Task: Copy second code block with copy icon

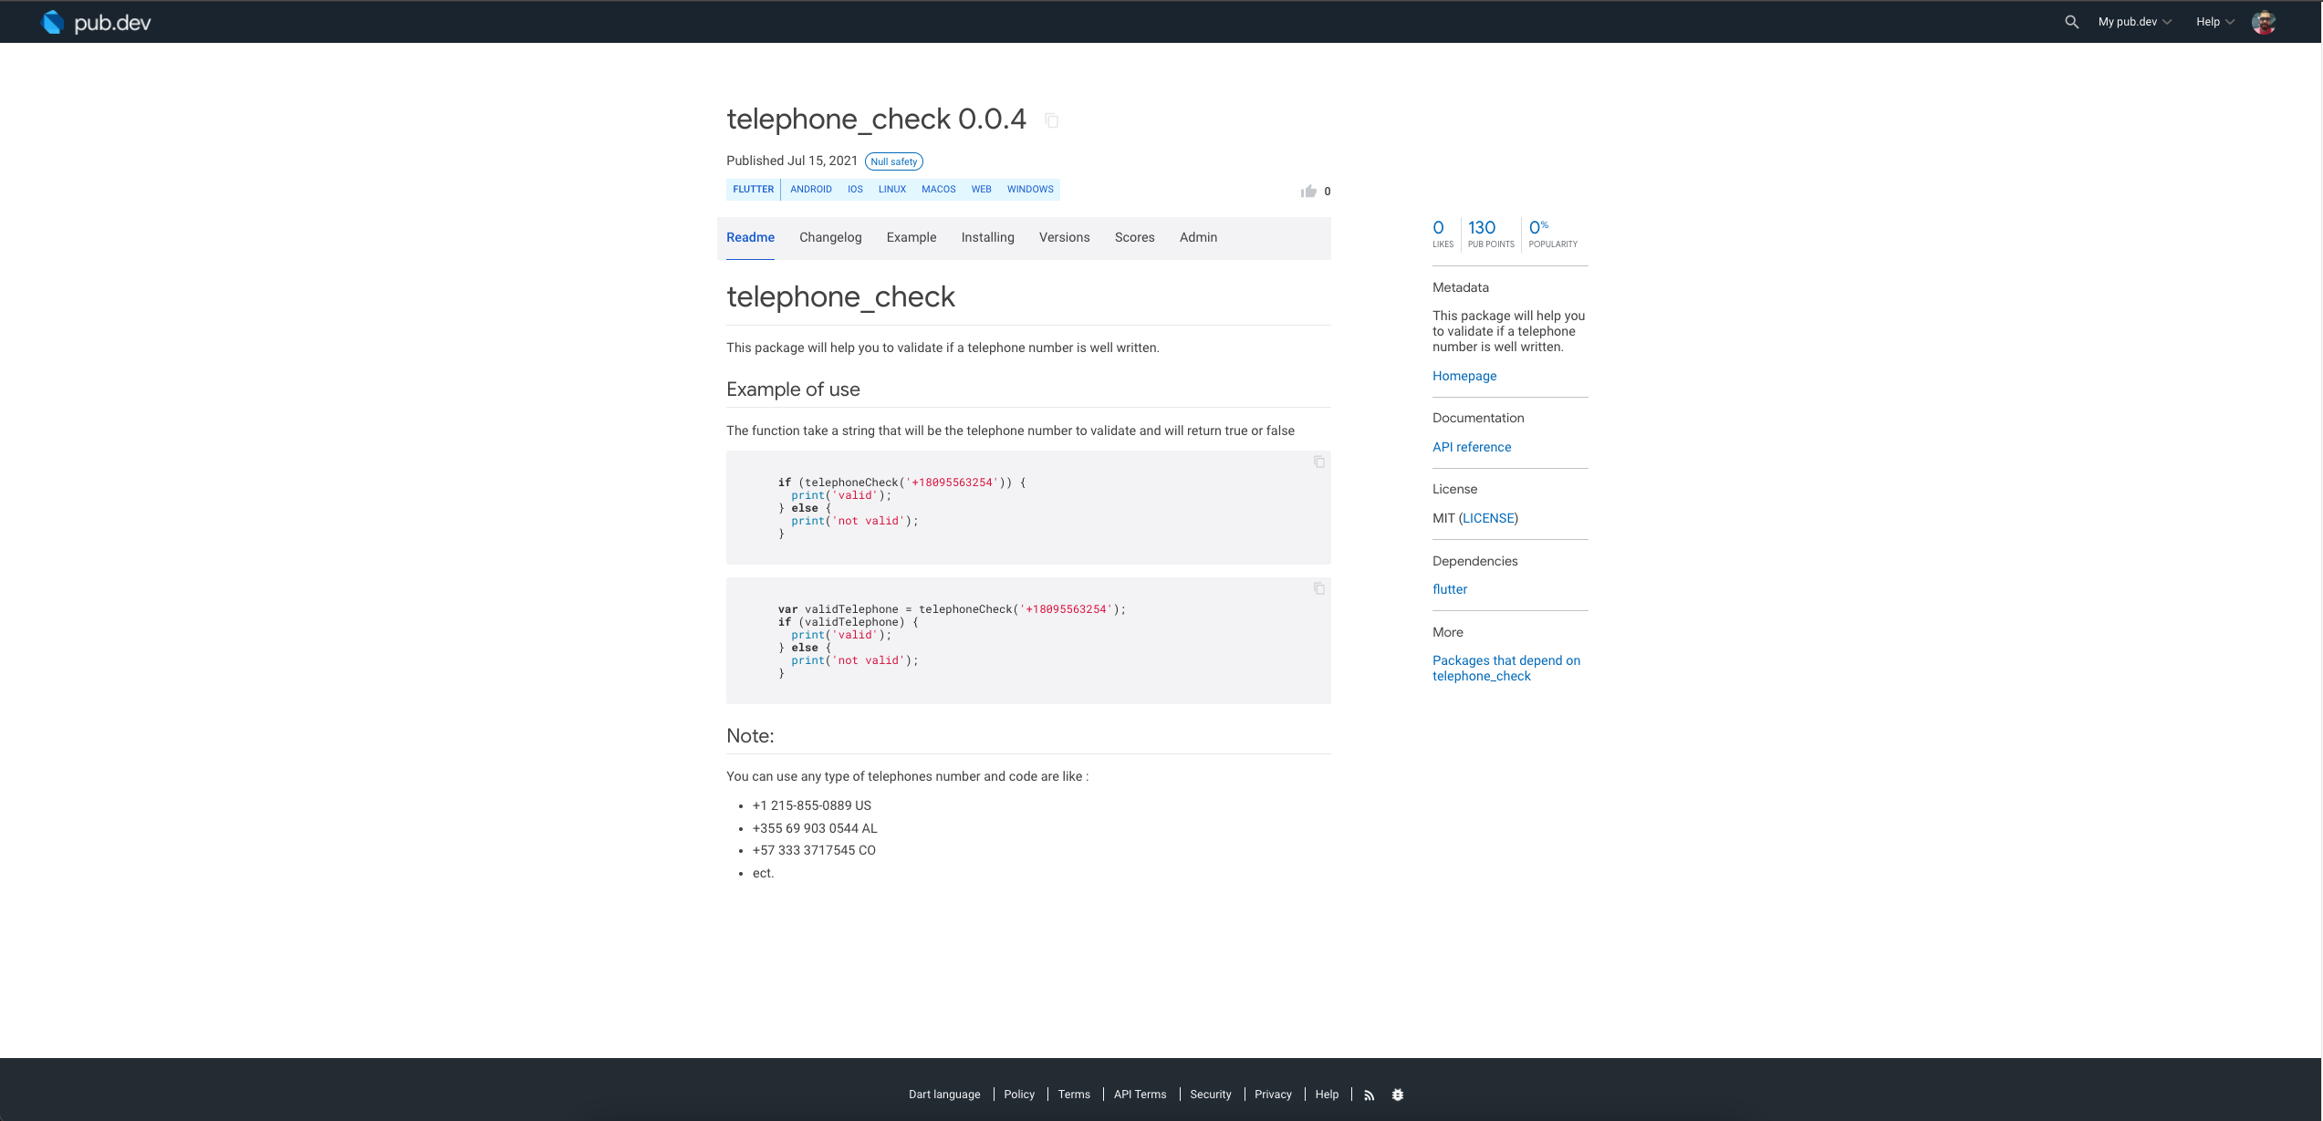Action: 1318,589
